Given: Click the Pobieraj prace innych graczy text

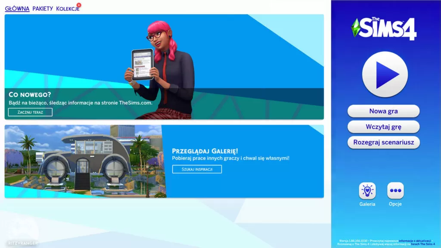Looking at the screenshot, I should (231, 158).
